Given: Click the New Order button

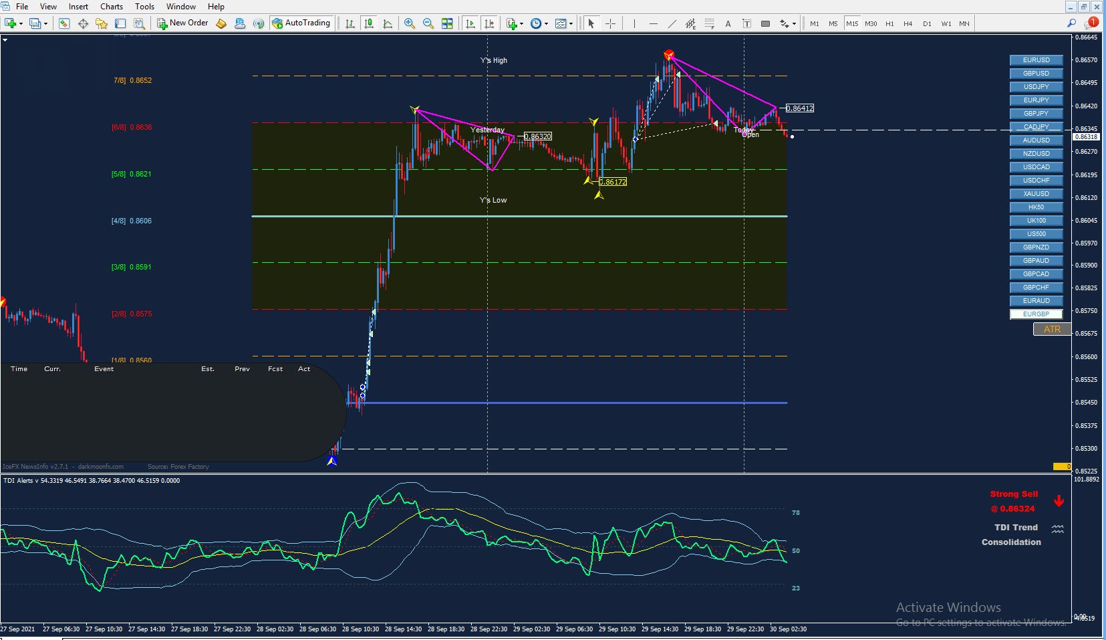Looking at the screenshot, I should click(182, 23).
